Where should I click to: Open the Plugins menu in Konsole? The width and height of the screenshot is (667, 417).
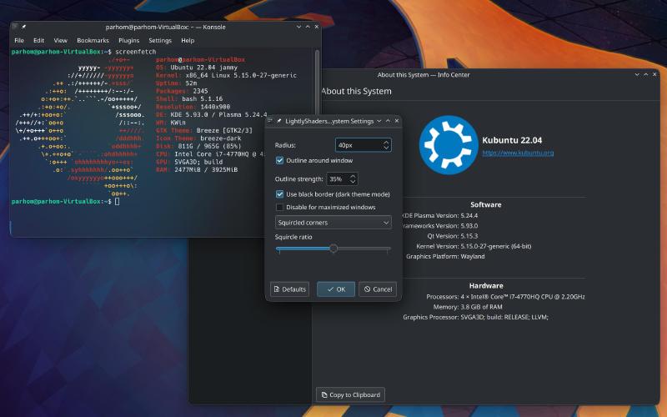[128, 40]
